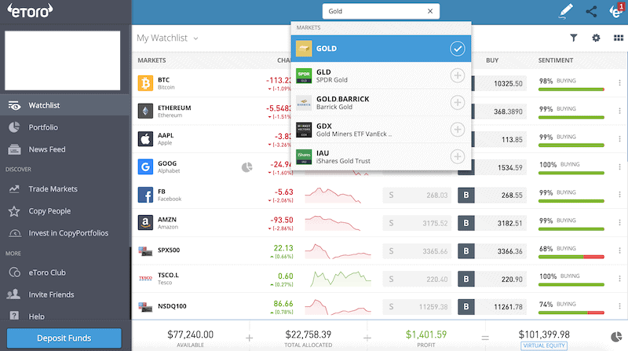This screenshot has height=351, width=628.
Task: Click the Help question mark icon
Action: (x=14, y=316)
